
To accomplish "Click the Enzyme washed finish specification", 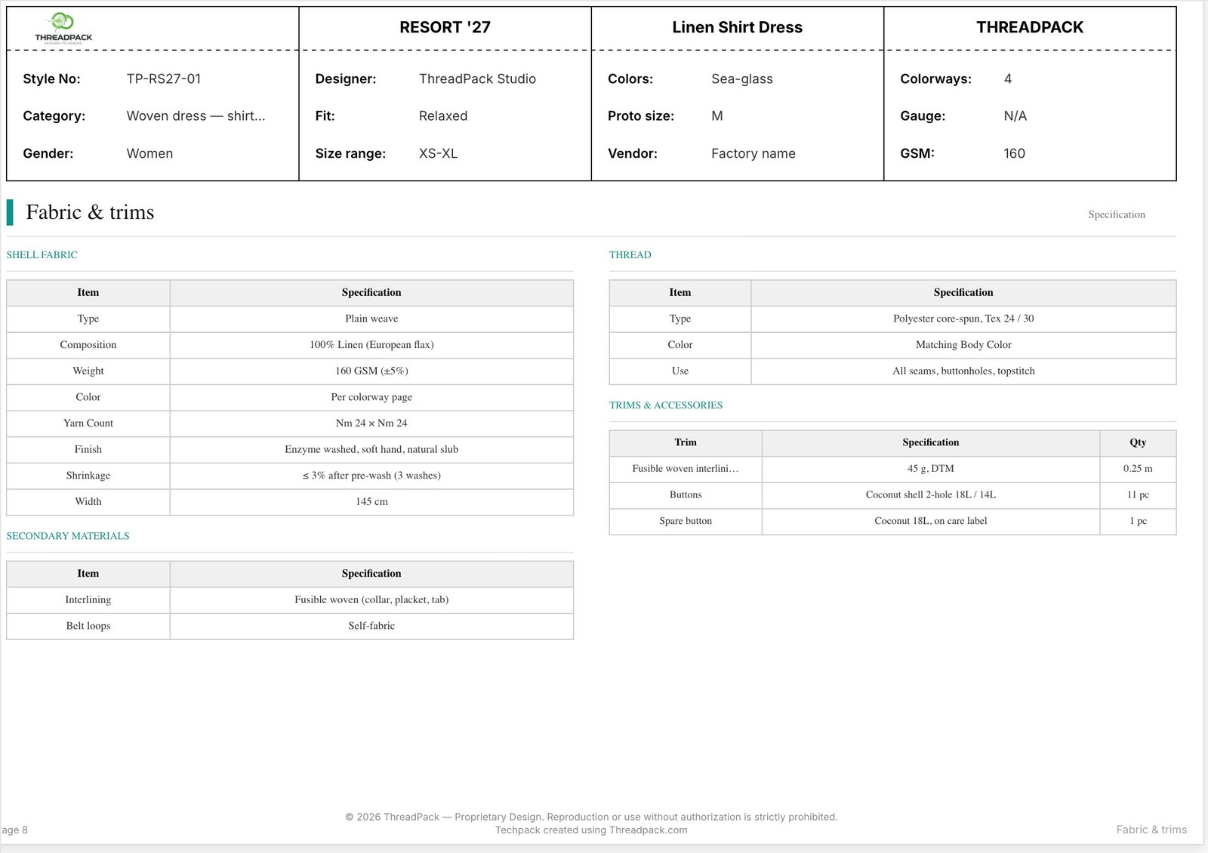I will [371, 449].
